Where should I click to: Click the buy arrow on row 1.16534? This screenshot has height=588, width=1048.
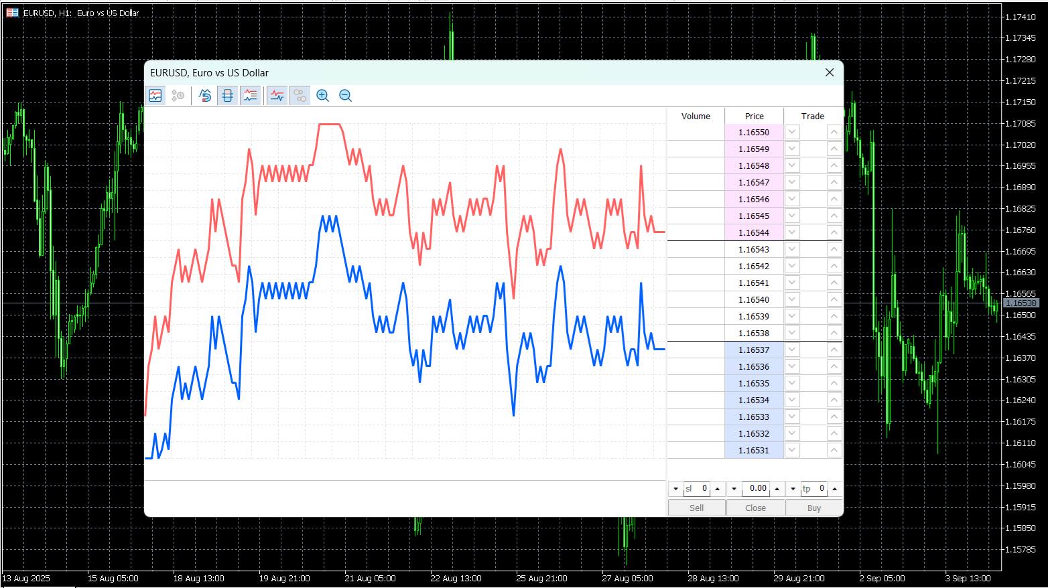tap(834, 400)
